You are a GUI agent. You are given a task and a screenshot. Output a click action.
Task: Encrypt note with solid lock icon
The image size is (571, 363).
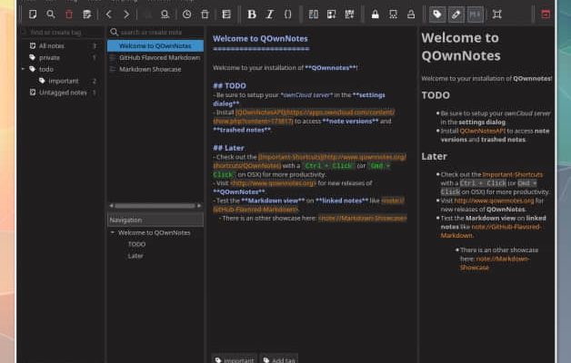(x=376, y=15)
